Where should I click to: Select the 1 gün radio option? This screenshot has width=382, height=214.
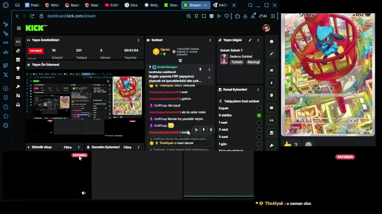[x=259, y=144]
